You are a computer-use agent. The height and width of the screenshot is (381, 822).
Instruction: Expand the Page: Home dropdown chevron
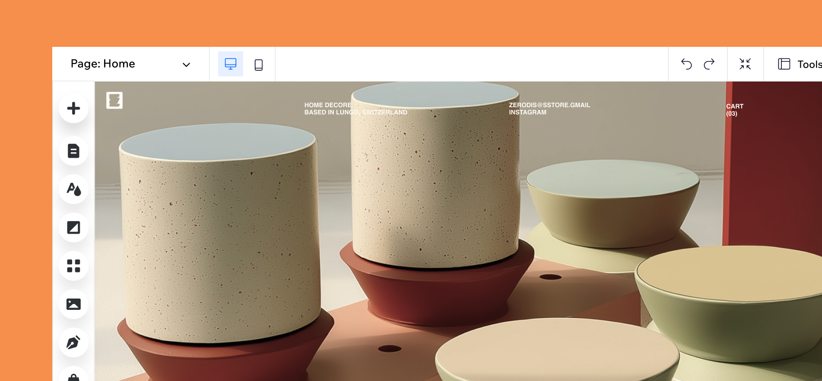coord(186,64)
